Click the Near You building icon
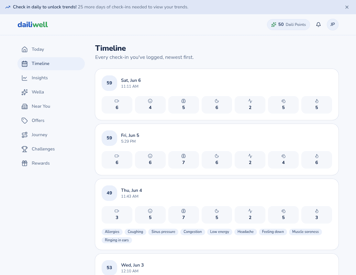Image resolution: width=356 pixels, height=275 pixels. (25, 106)
